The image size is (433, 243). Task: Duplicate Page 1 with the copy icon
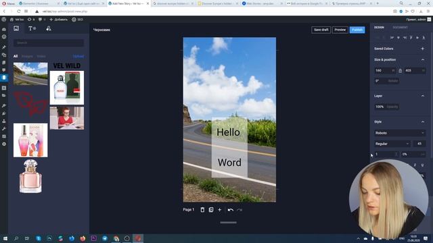pyautogui.click(x=211, y=210)
